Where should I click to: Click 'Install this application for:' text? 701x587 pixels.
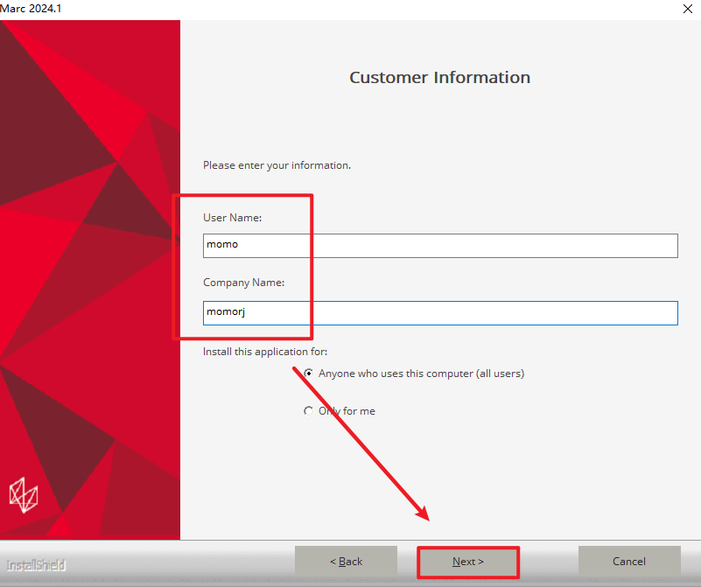pyautogui.click(x=265, y=352)
